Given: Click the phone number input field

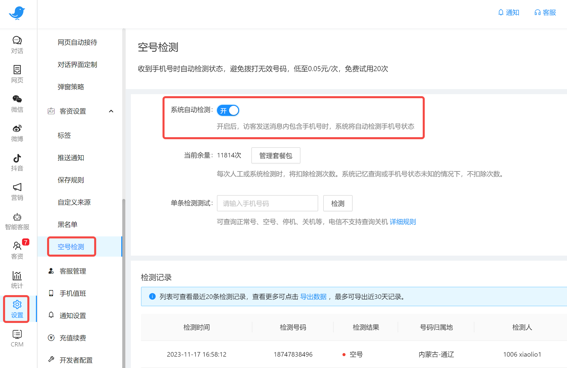Looking at the screenshot, I should [x=267, y=203].
